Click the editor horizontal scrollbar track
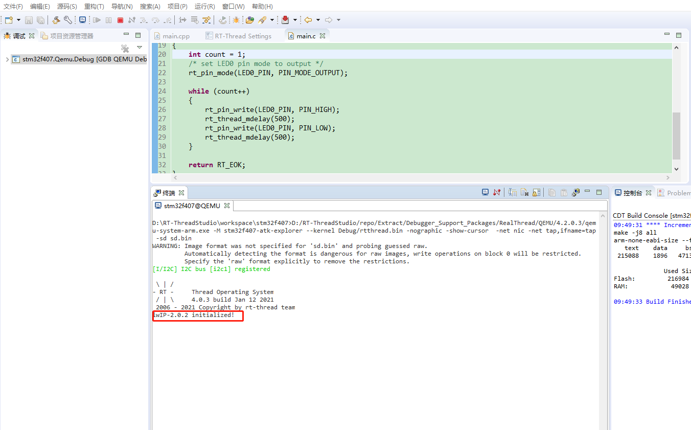This screenshot has height=430, width=691. point(421,177)
